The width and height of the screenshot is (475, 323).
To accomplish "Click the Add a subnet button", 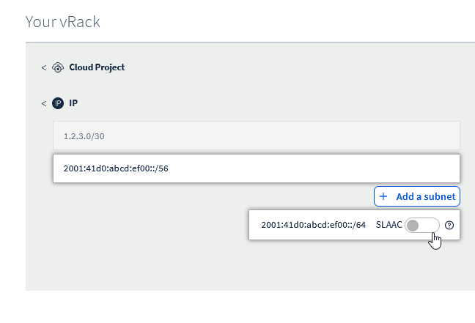I will coord(416,196).
